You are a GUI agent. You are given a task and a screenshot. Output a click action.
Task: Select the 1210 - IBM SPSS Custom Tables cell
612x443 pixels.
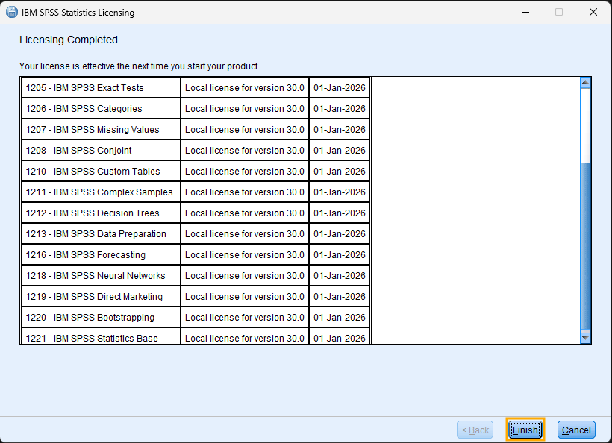tap(101, 172)
